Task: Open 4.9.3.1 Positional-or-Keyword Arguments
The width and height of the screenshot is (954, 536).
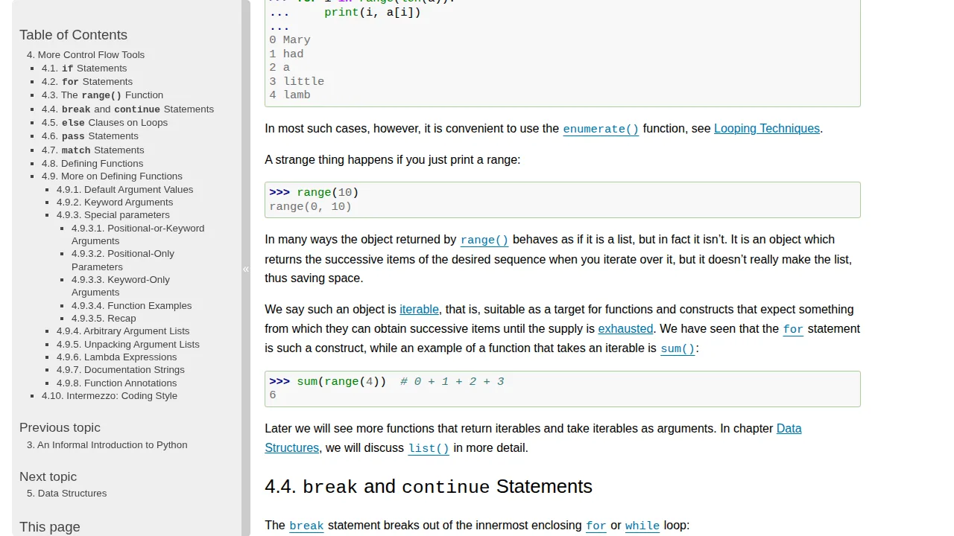Action: 138,234
